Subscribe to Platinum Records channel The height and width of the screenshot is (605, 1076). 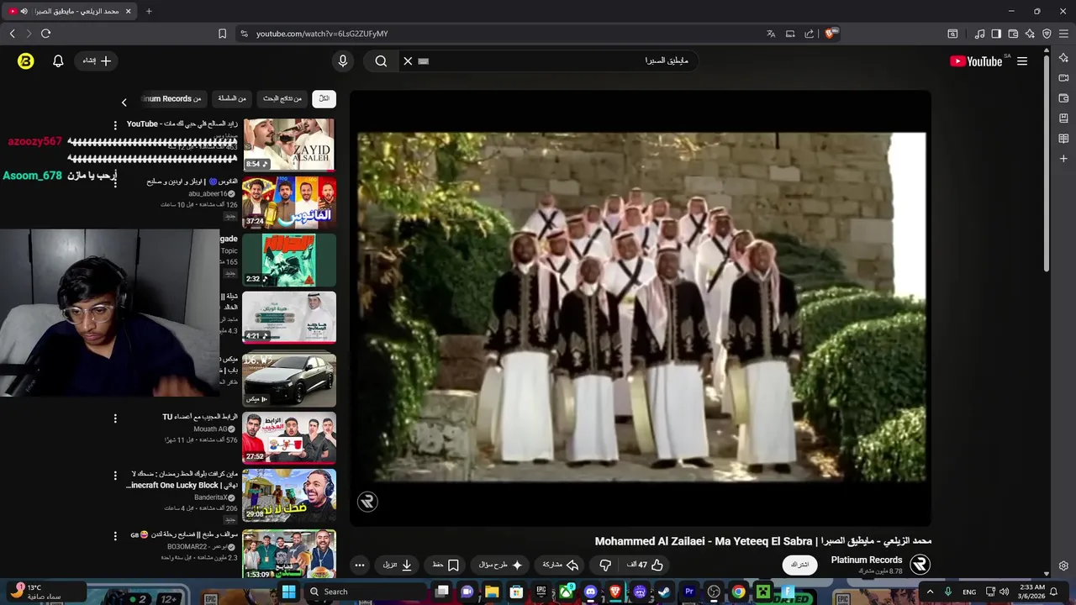click(800, 565)
